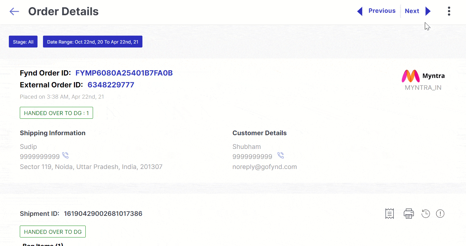
Task: Open shipment history clock icon
Action: (x=425, y=214)
